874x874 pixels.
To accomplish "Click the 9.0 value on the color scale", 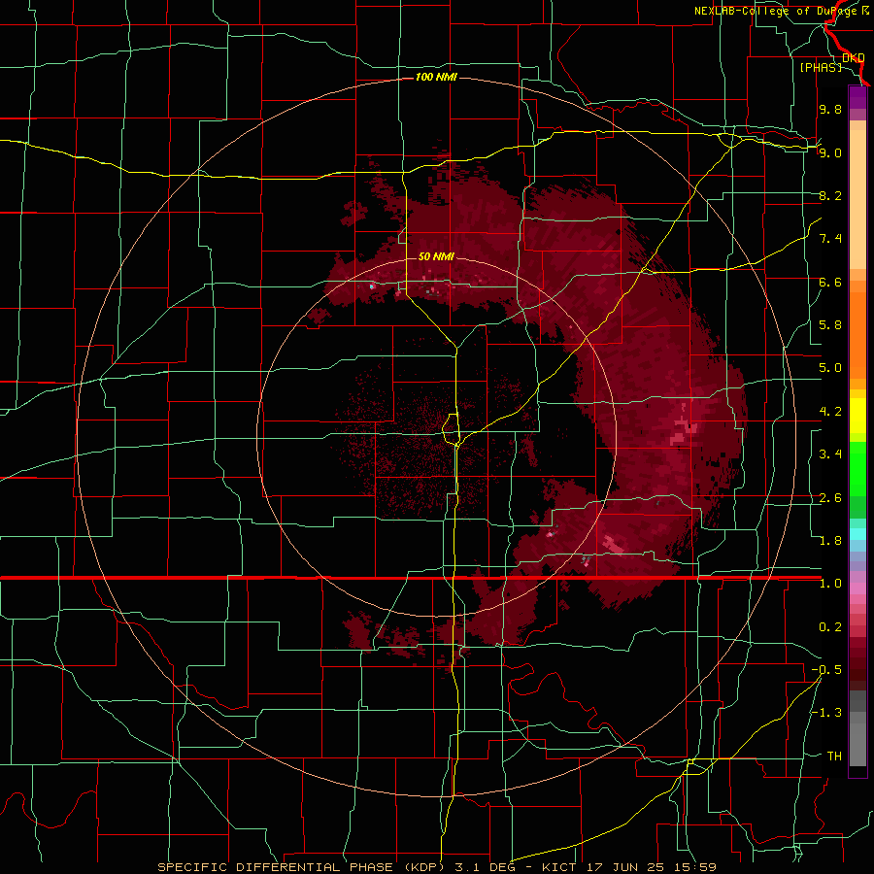I will 830,152.
